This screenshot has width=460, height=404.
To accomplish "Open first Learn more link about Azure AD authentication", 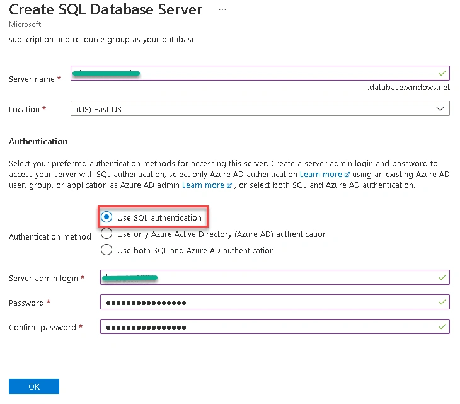I will click(x=321, y=175).
